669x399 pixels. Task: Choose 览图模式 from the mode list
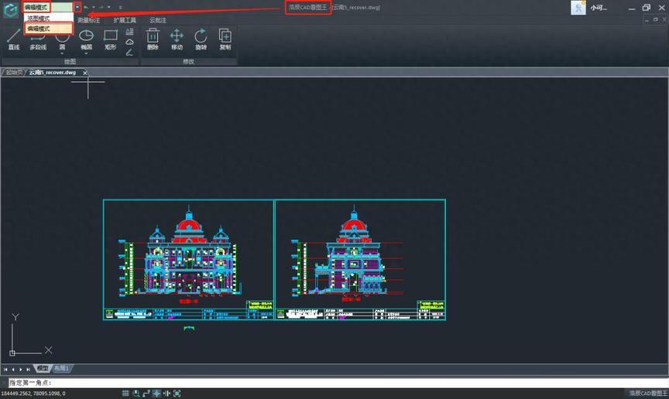(x=38, y=18)
